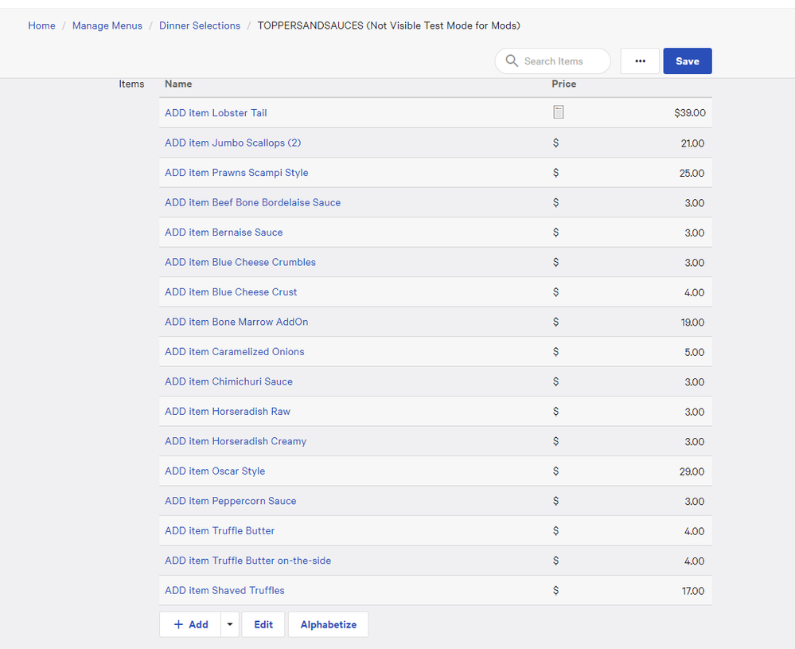Select ADD item Chimichuri Sauce link
The height and width of the screenshot is (649, 795).
coord(228,381)
